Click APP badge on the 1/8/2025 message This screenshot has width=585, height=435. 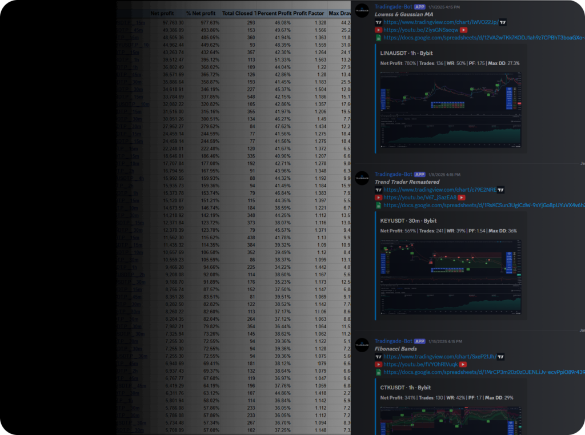420,175
